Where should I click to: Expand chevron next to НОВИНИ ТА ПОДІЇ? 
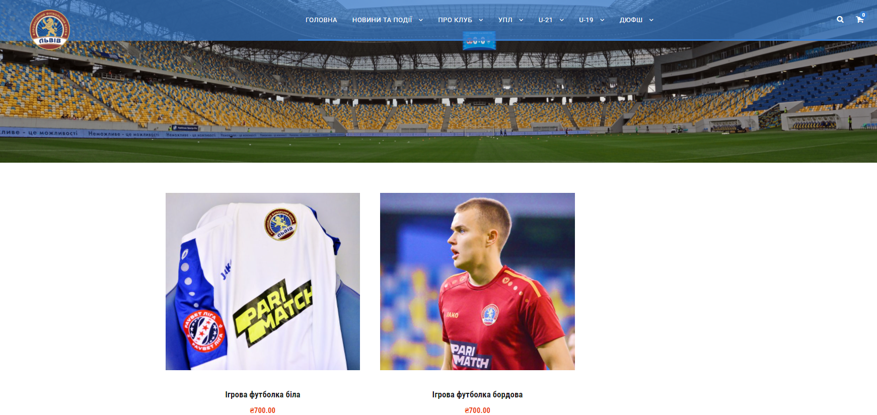(x=420, y=20)
